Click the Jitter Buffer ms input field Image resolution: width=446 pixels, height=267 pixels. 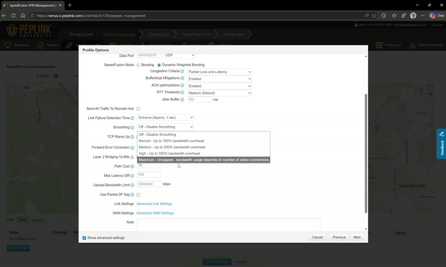tap(199, 100)
